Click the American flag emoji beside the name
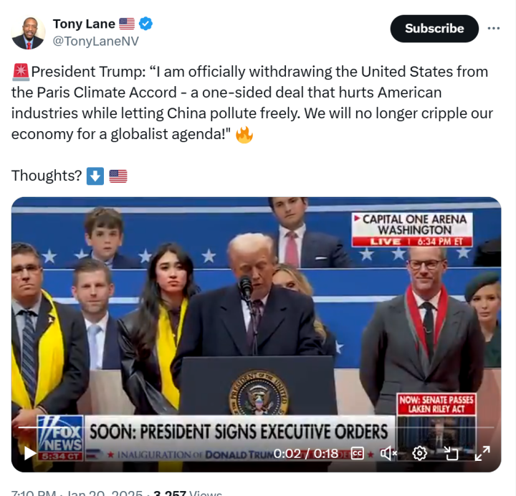This screenshot has width=516, height=496. click(127, 24)
